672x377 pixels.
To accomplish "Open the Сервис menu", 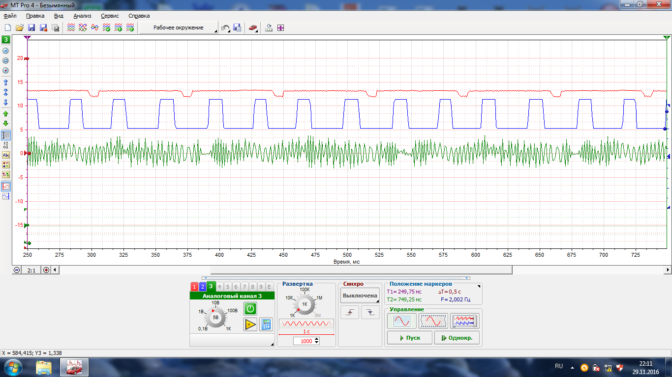I will (110, 16).
